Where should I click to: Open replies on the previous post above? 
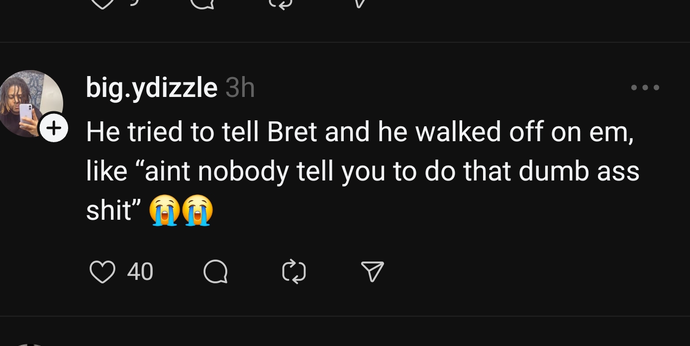pos(202,4)
